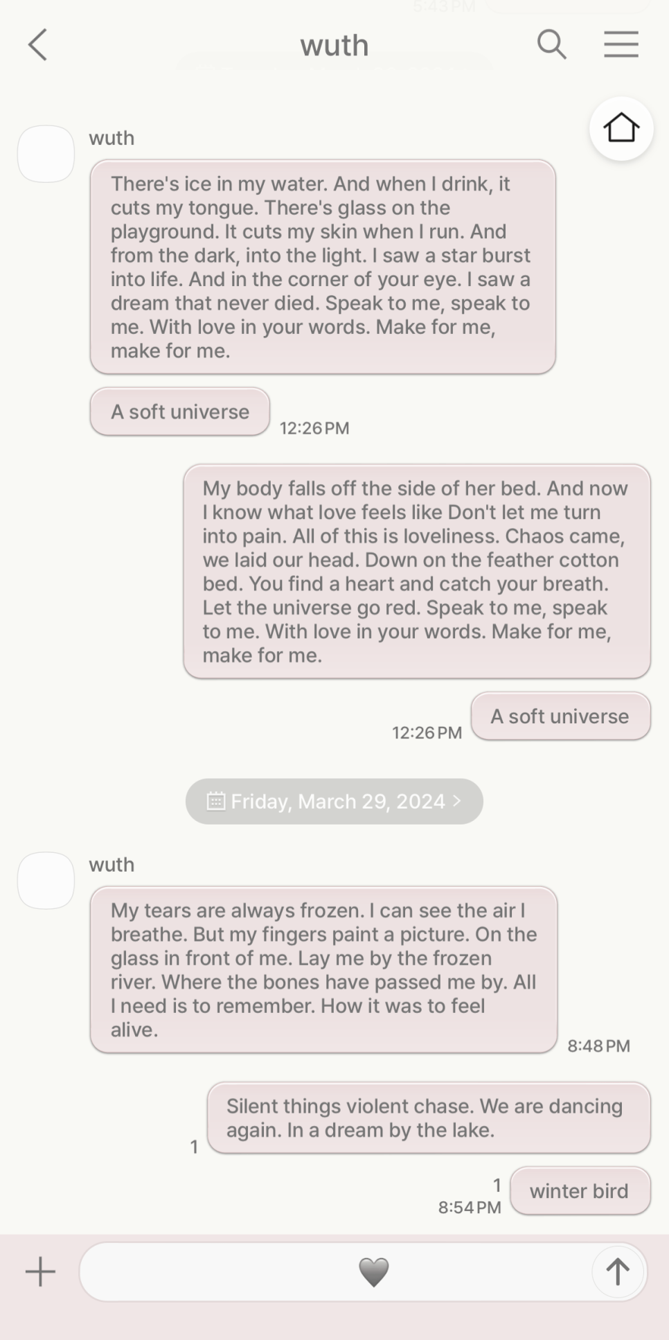Send message with up arrow button
Image resolution: width=669 pixels, height=1340 pixels.
(618, 1272)
